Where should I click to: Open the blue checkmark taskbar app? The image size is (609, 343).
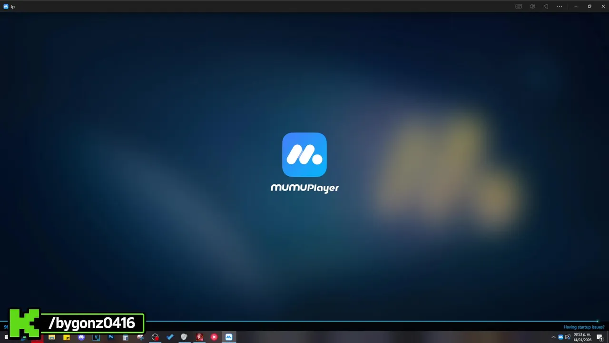click(x=170, y=337)
